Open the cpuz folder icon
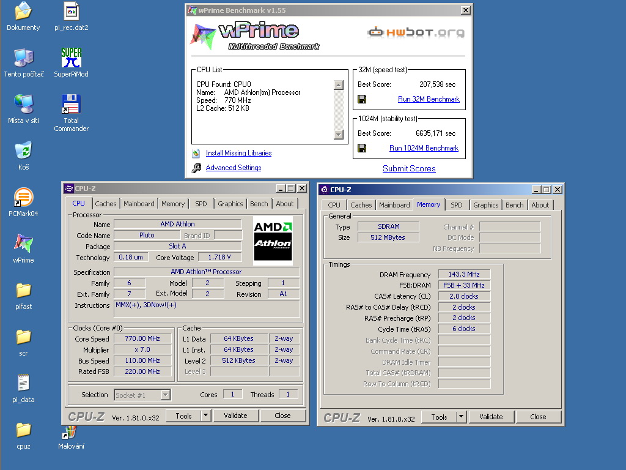 click(24, 430)
